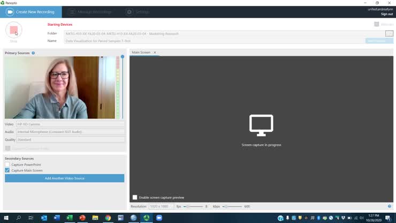
Task: Open the Quality dropdown
Action: (x=70, y=140)
